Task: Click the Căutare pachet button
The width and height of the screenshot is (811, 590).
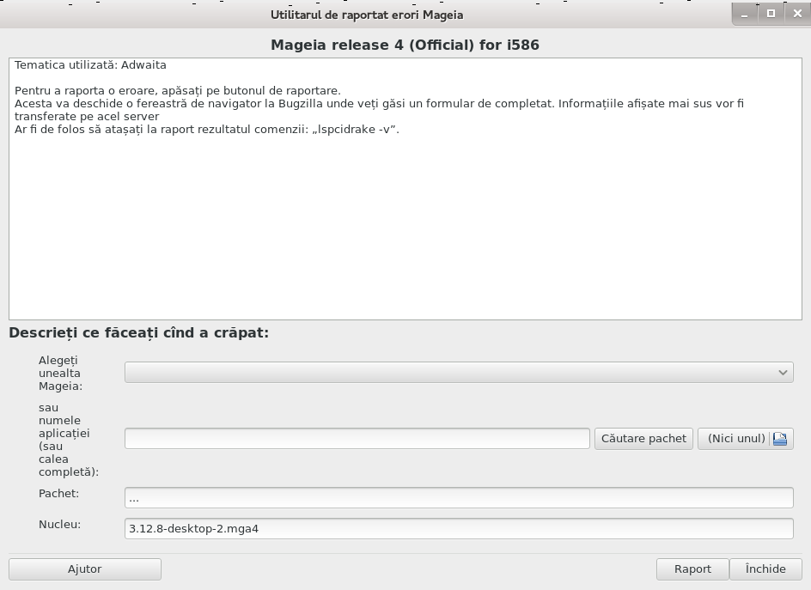Action: point(643,439)
